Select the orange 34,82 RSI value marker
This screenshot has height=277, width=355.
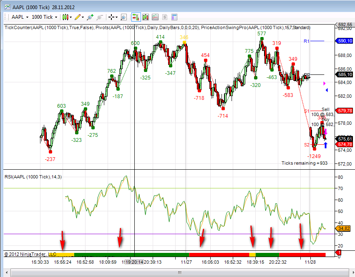click(x=343, y=228)
